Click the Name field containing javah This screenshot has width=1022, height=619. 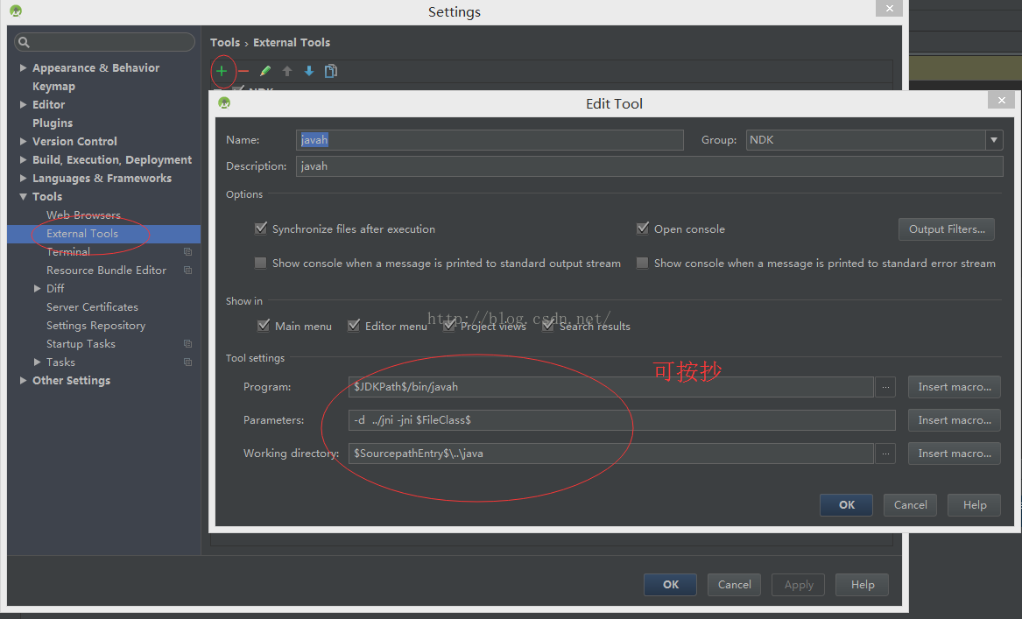coord(490,140)
